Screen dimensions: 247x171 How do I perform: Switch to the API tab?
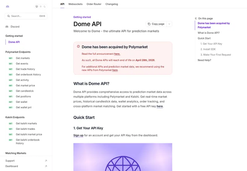pos(62,4)
